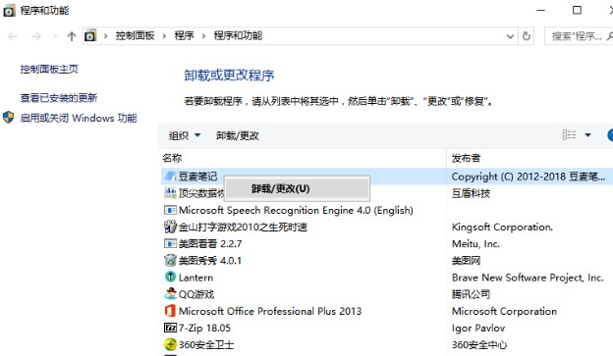
Task: Open more view options dropdown arrow
Action: click(x=587, y=135)
